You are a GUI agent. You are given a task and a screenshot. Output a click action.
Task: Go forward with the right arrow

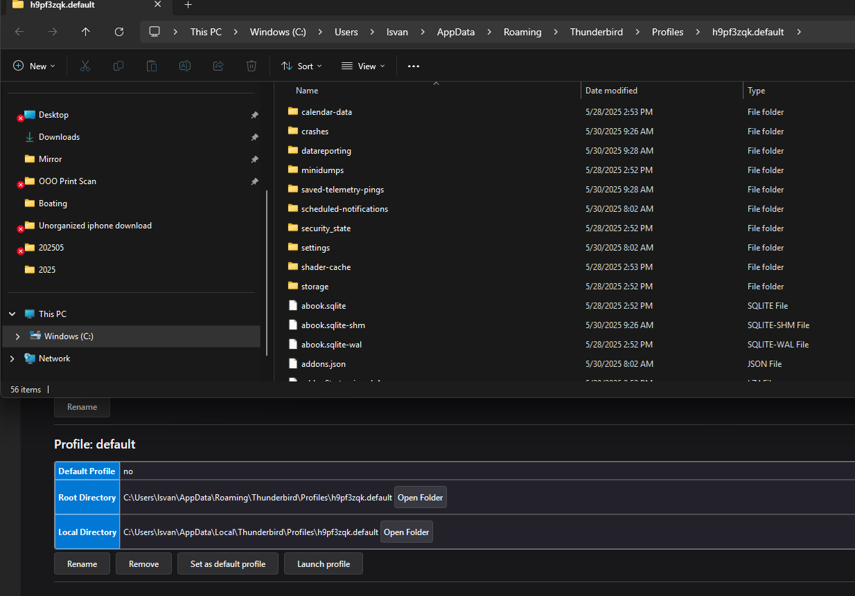click(53, 32)
